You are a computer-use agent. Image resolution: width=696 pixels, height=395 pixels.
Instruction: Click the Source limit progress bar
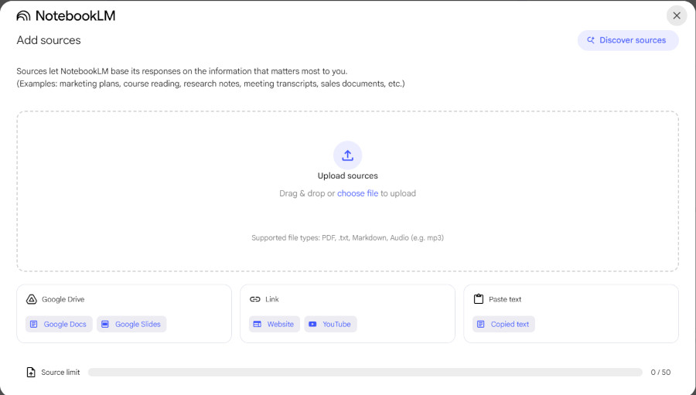coord(365,373)
